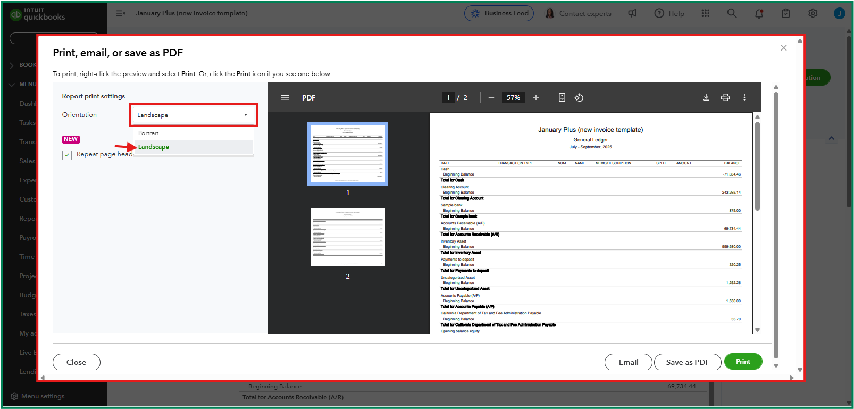This screenshot has height=409, width=854.
Task: Open PDF viewer more options menu
Action: (744, 97)
